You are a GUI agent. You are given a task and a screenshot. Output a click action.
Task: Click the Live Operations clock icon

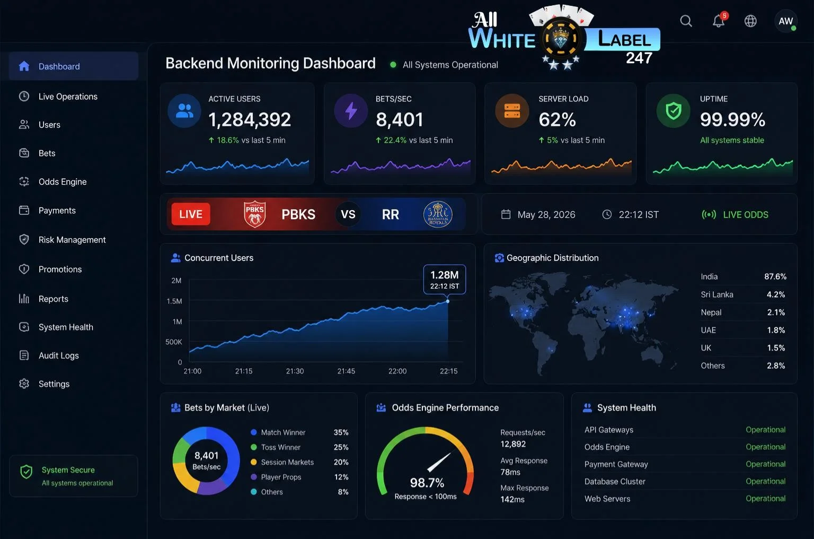coord(24,96)
